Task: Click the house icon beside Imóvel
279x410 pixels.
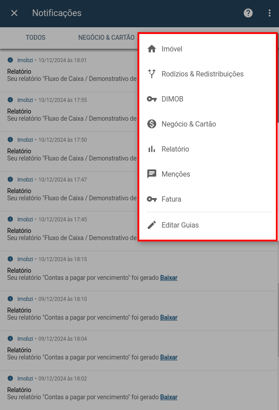Action: [152, 49]
